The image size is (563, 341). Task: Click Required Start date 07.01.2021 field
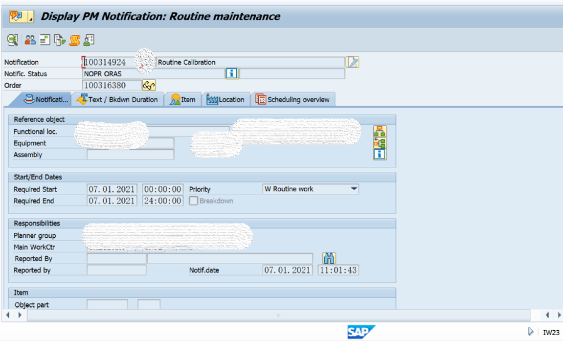[x=112, y=189]
